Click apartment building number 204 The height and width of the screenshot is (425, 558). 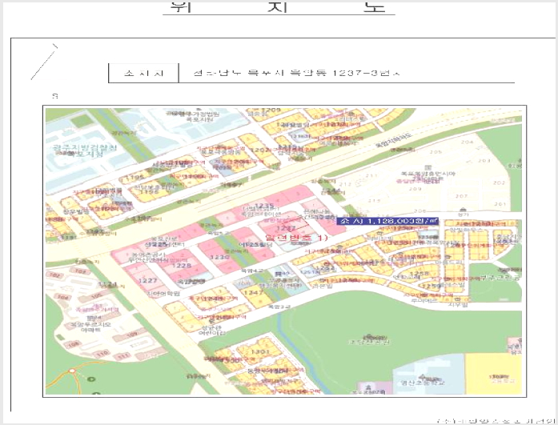[467, 142]
